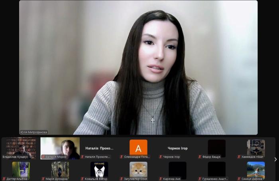This screenshot has width=279, height=181.
Task: Select Гуркаленко Анастасія participant tile
Action: tap(216, 169)
